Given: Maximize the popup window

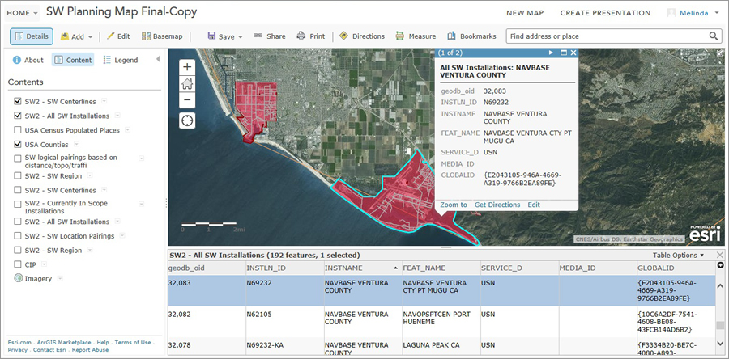Looking at the screenshot, I should [x=564, y=53].
